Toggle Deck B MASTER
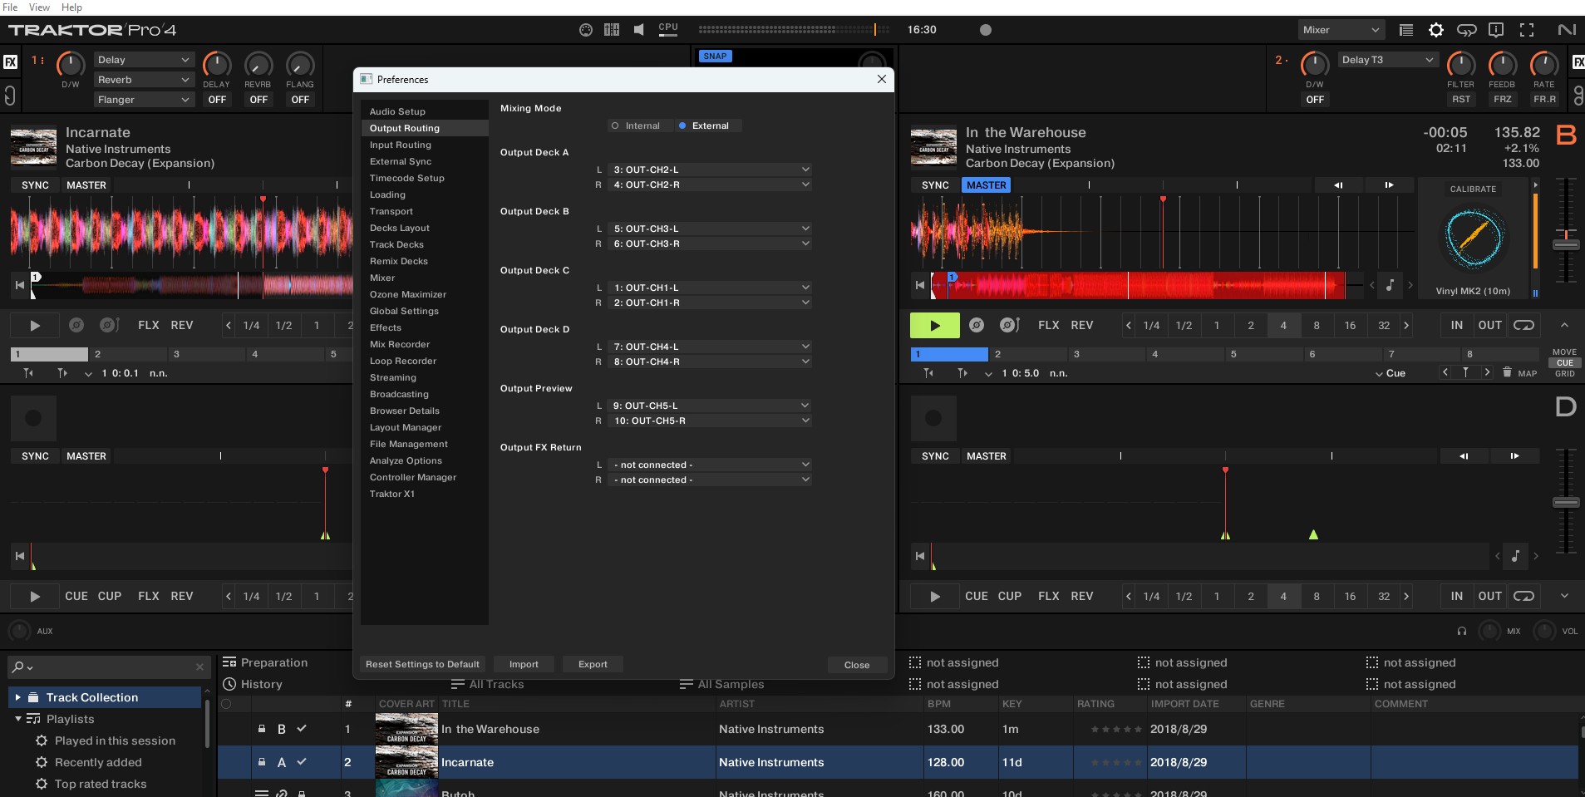The image size is (1585, 797). (987, 185)
